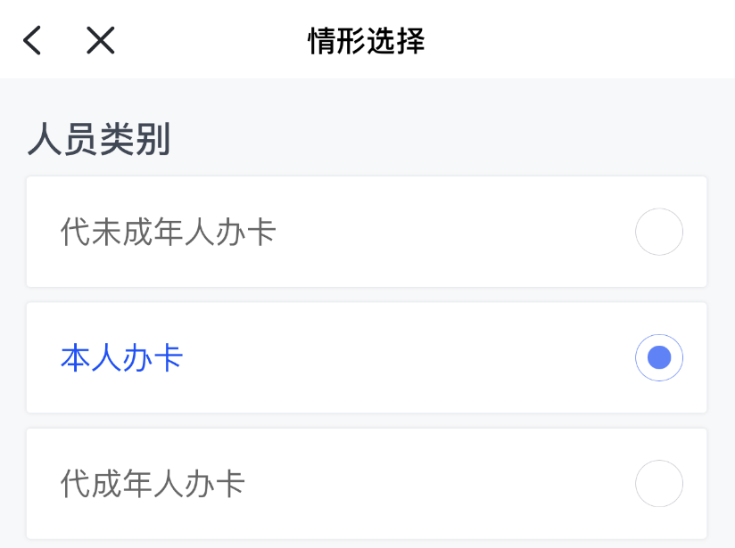This screenshot has height=548, width=735.
Task: Click the 办卡 characters in the first option
Action: pos(245,233)
